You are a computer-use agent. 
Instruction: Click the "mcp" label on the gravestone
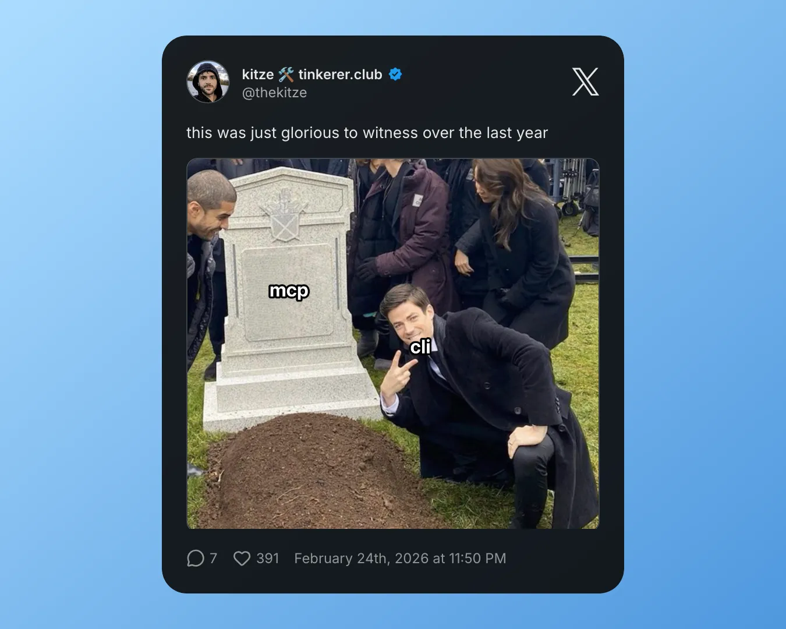click(x=289, y=290)
